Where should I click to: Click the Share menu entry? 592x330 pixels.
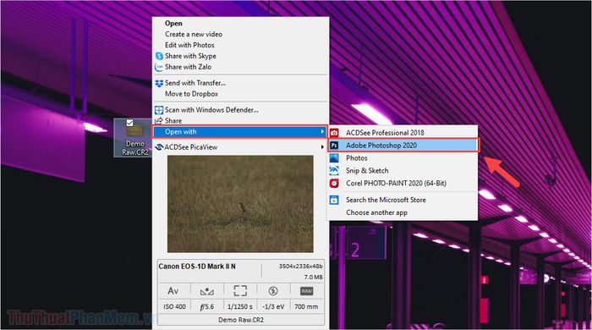click(x=173, y=121)
